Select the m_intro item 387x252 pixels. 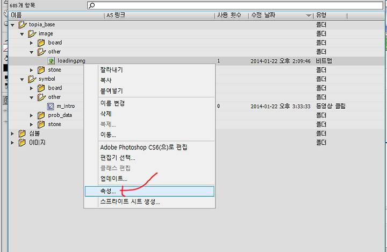click(x=66, y=106)
